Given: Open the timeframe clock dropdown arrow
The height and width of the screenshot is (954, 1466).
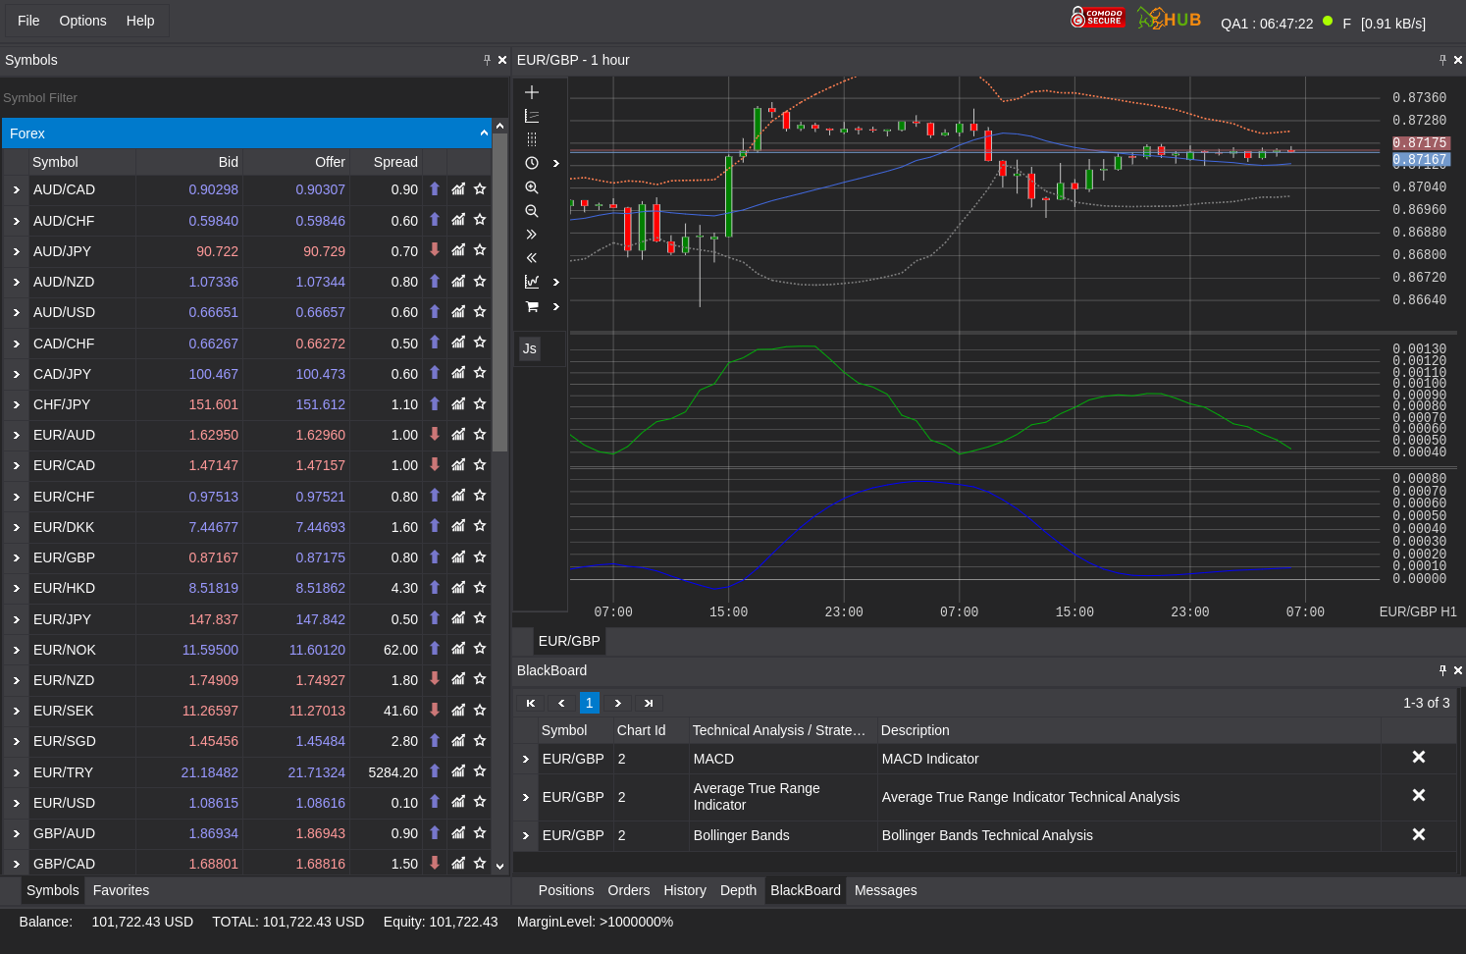Looking at the screenshot, I should pyautogui.click(x=556, y=164).
